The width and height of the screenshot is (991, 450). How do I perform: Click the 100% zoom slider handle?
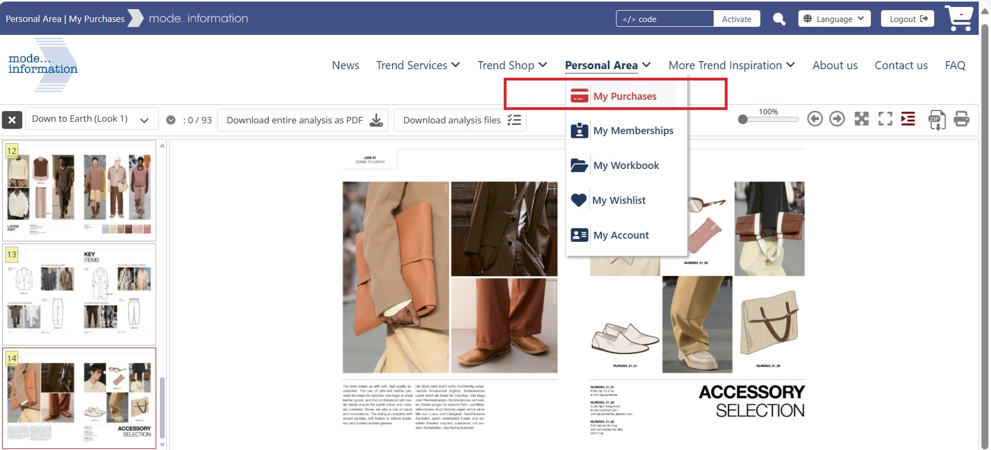coord(743,120)
